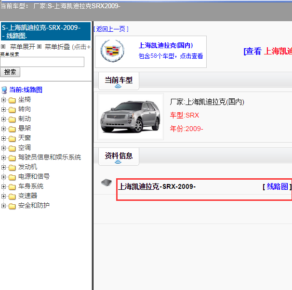Select the 菜单展开 text label

(23, 47)
